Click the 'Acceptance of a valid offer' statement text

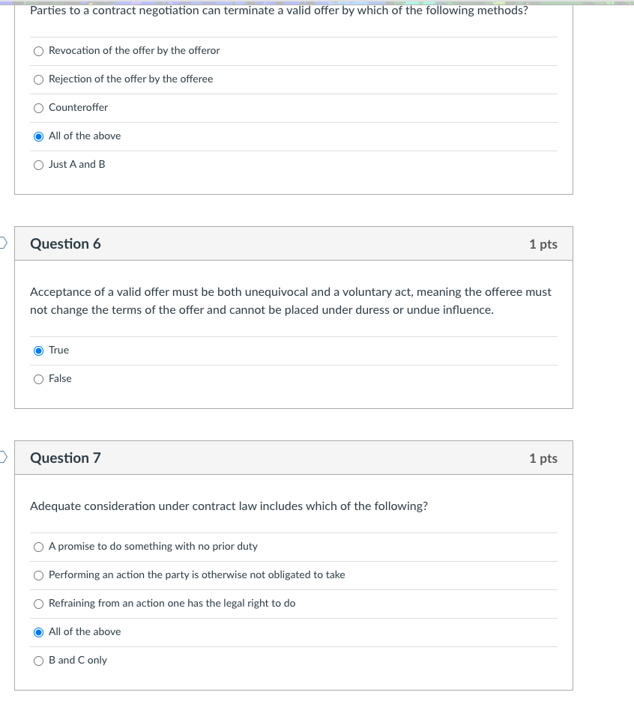290,301
